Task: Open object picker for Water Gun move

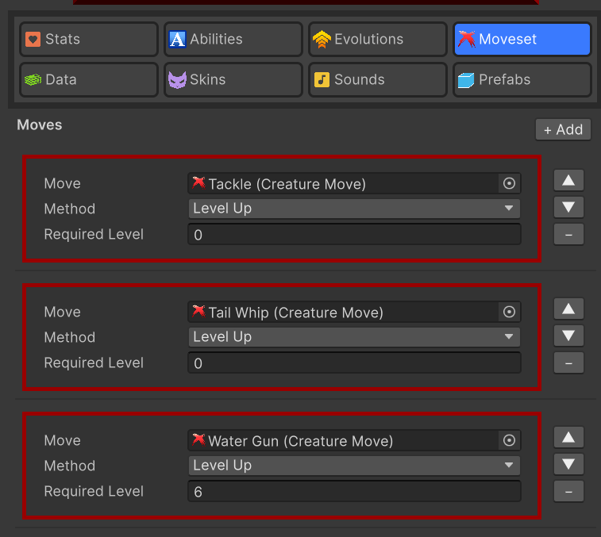Action: pyautogui.click(x=510, y=440)
